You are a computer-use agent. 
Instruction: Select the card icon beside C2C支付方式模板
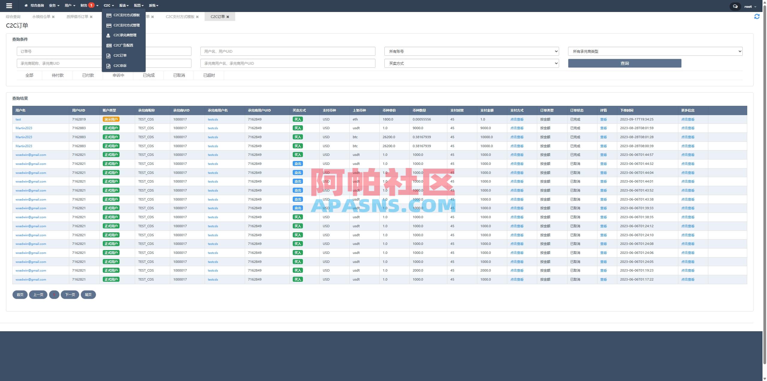(108, 15)
